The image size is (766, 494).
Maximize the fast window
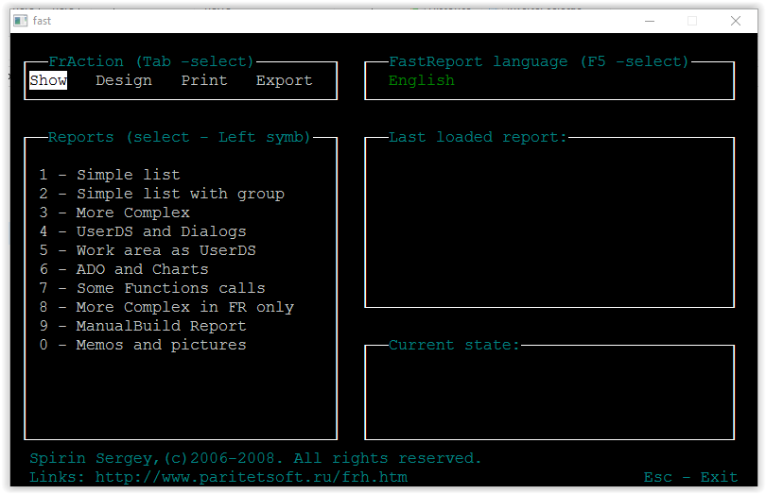(x=692, y=21)
